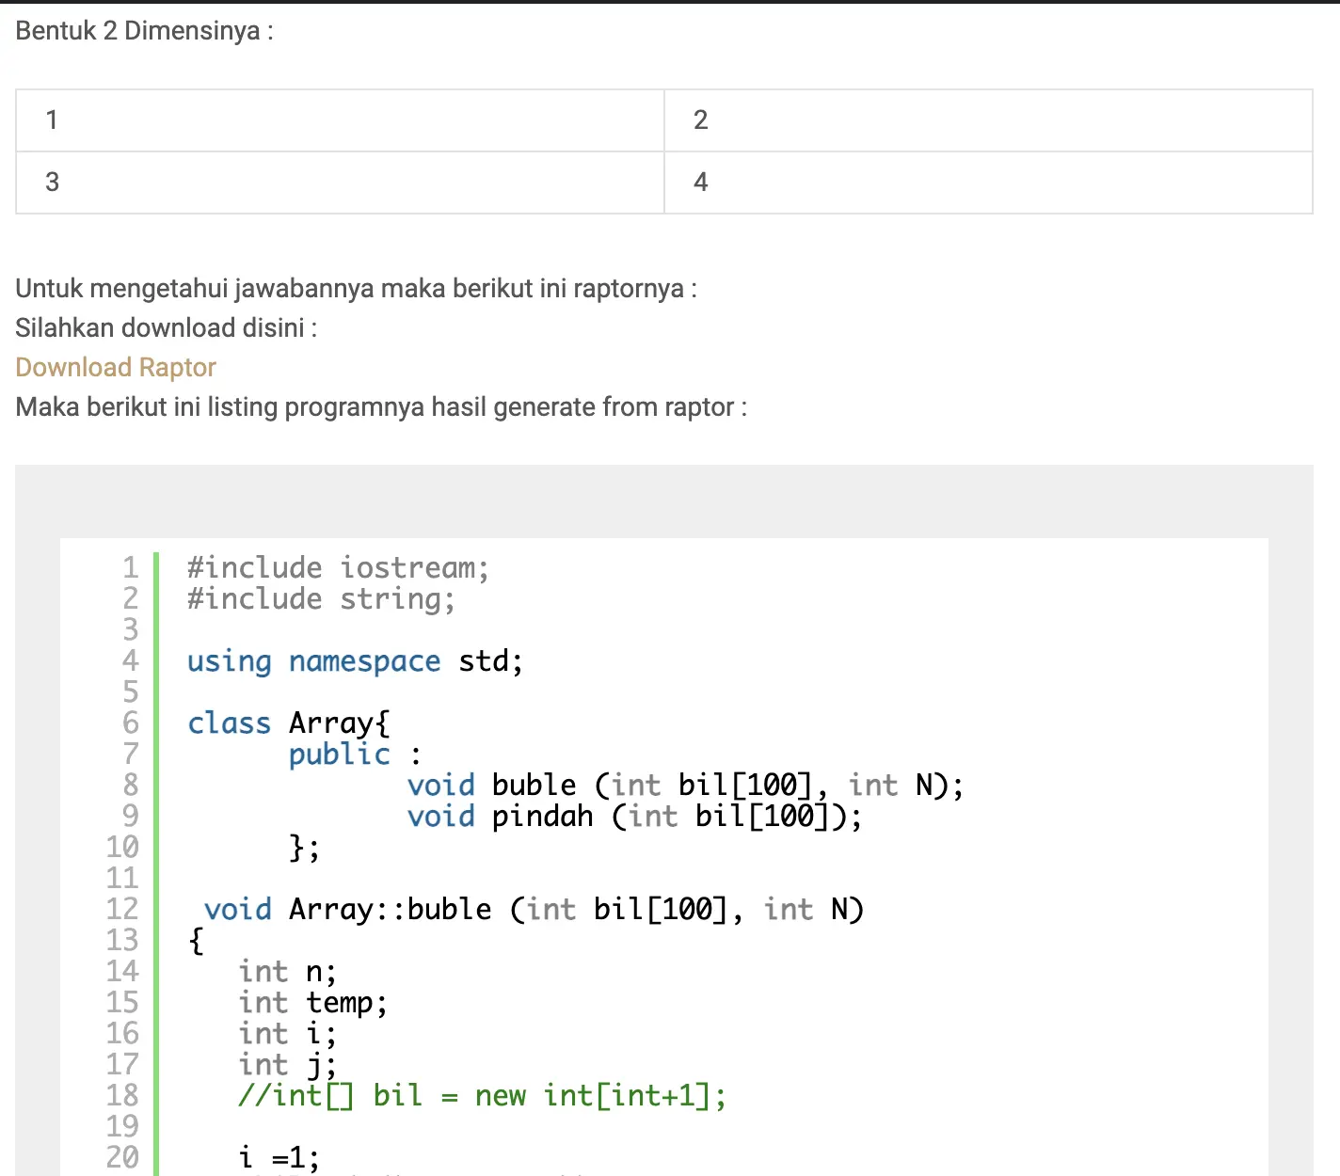Click the 'class Array{' code line
This screenshot has height=1176, width=1340.
tap(288, 723)
